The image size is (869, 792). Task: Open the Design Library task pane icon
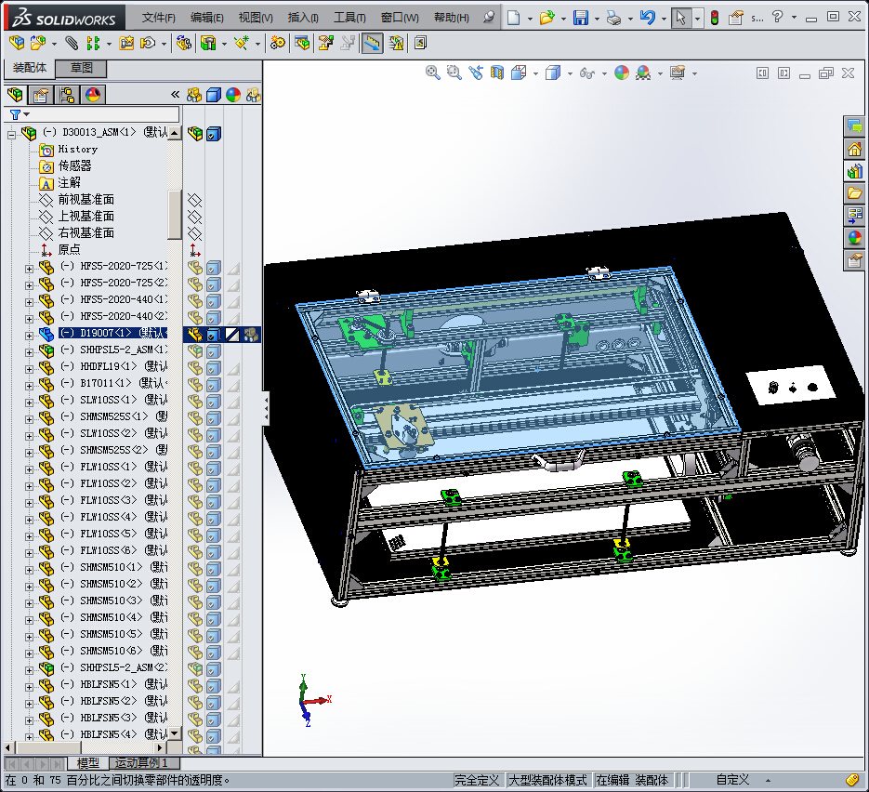pos(854,172)
